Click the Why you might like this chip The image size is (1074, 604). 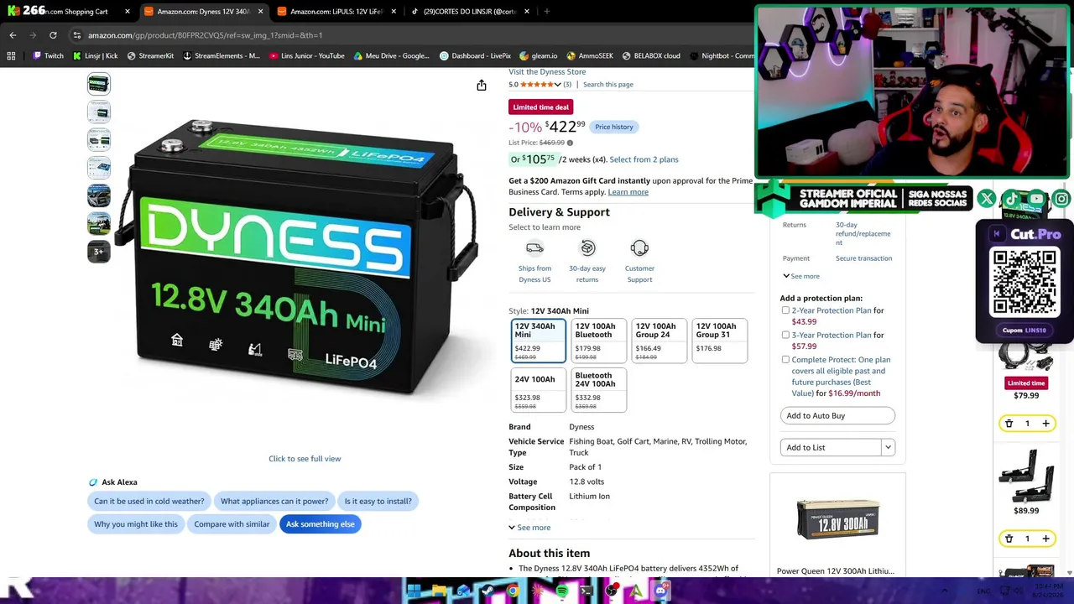(x=136, y=524)
